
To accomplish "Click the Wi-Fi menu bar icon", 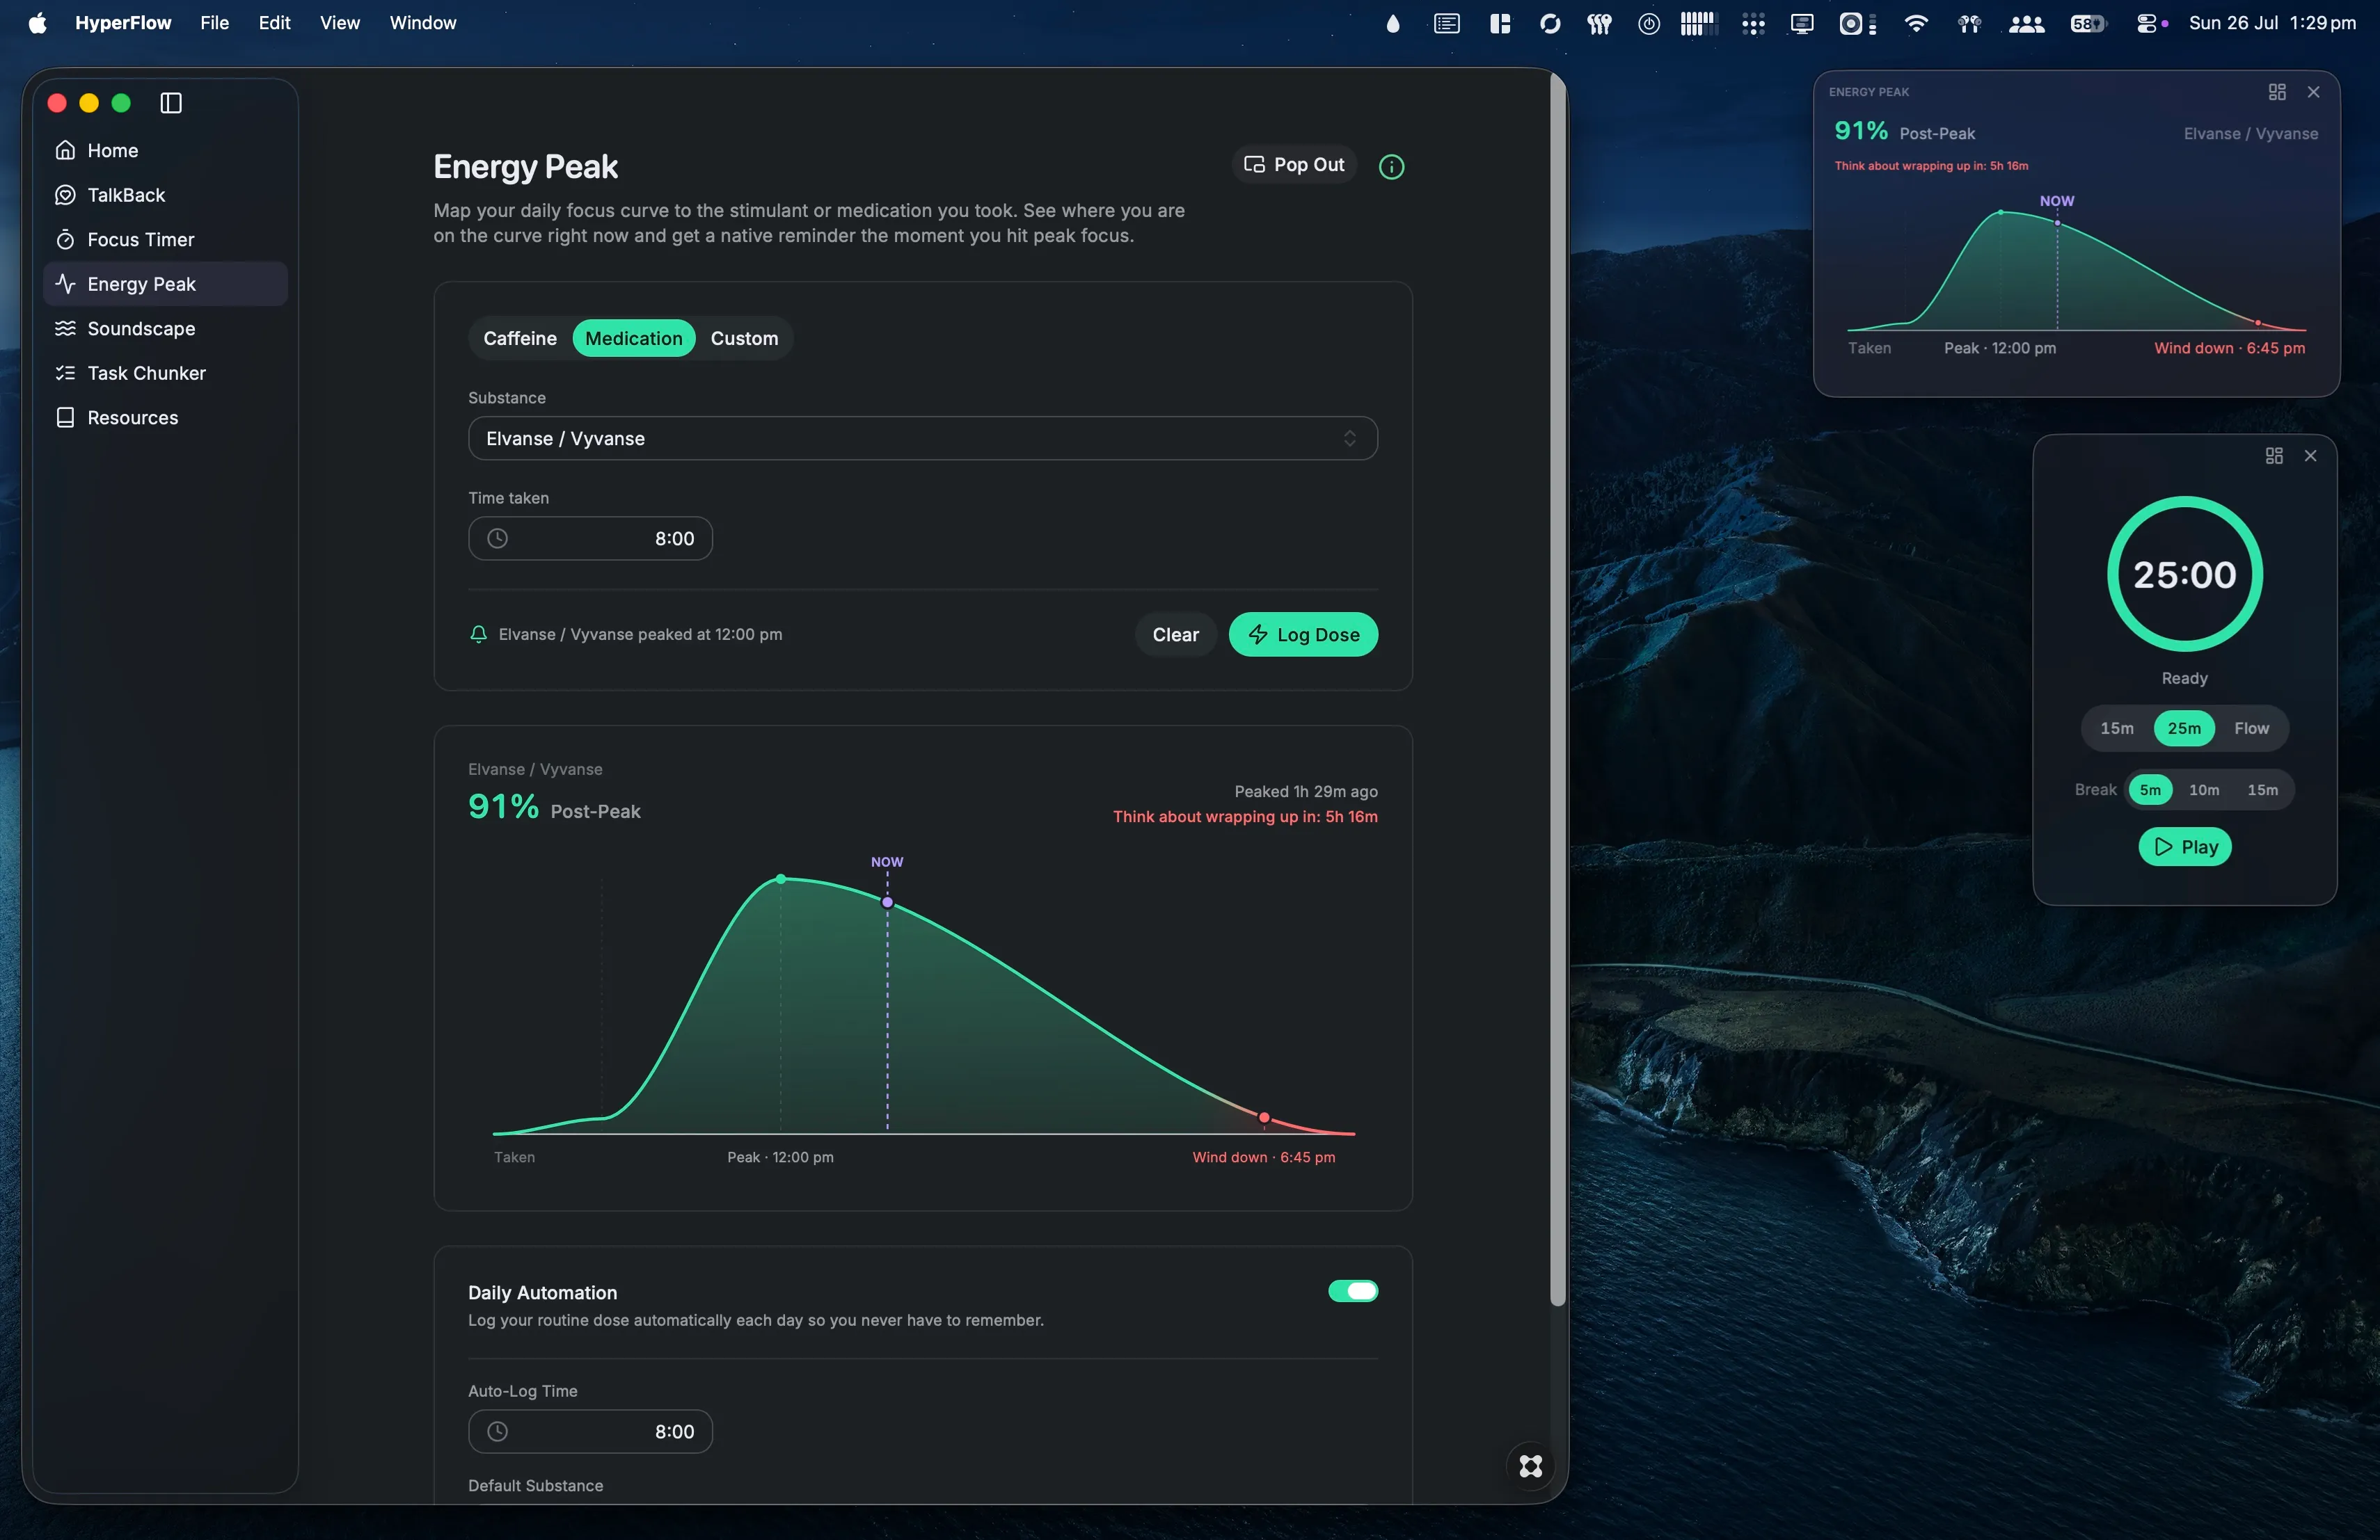I will [1916, 23].
